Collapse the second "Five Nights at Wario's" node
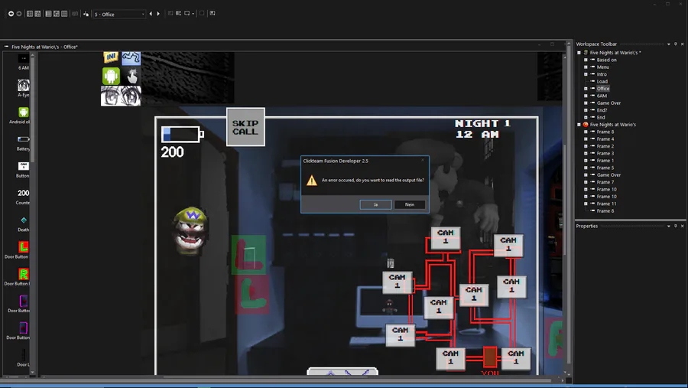The height and width of the screenshot is (388, 688). click(579, 124)
